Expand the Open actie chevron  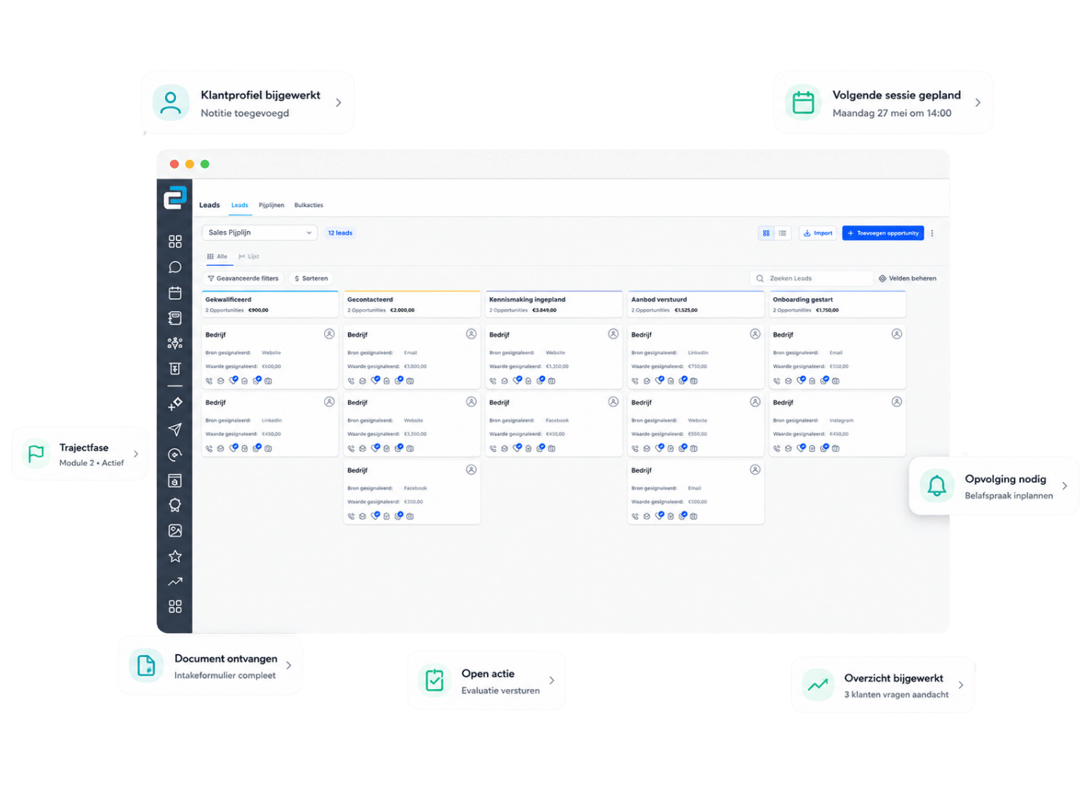tap(552, 681)
